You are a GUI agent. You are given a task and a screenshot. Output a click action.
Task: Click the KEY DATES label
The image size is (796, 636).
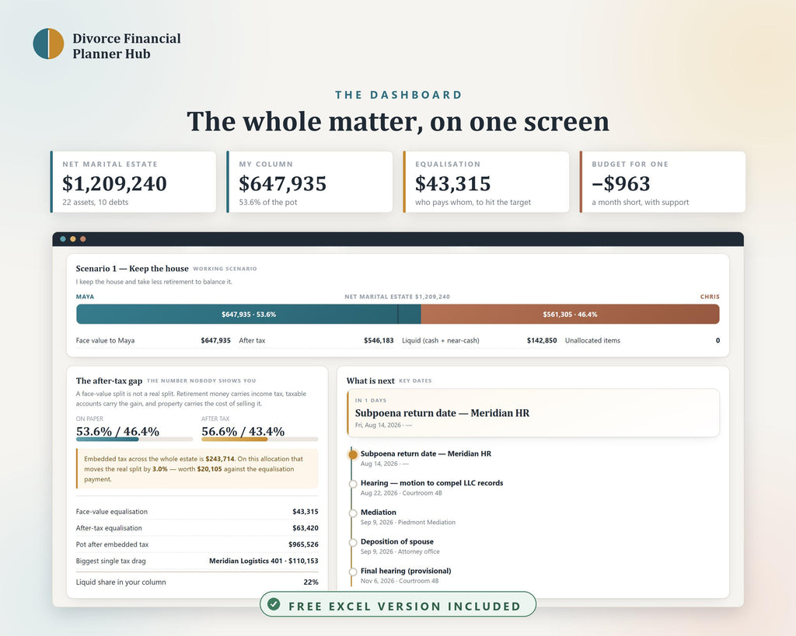(415, 381)
